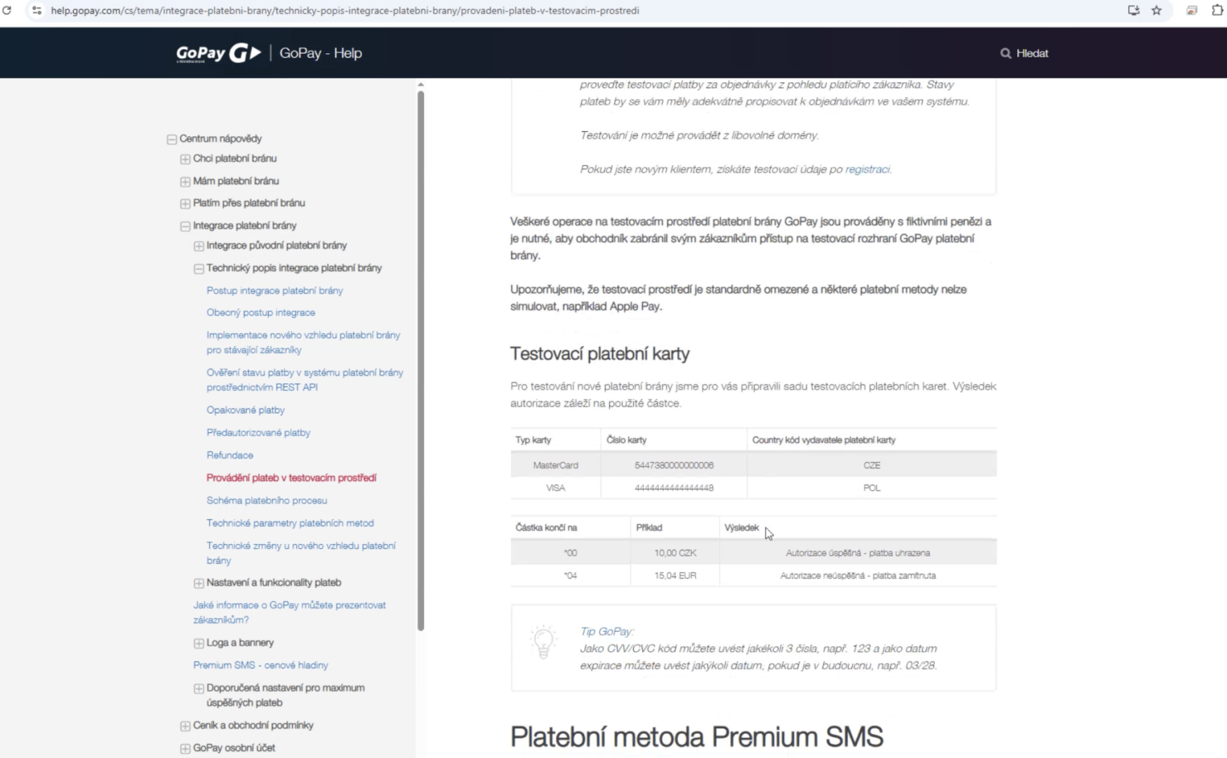Click the search magnifier icon
The height and width of the screenshot is (758, 1227).
pyautogui.click(x=1005, y=53)
